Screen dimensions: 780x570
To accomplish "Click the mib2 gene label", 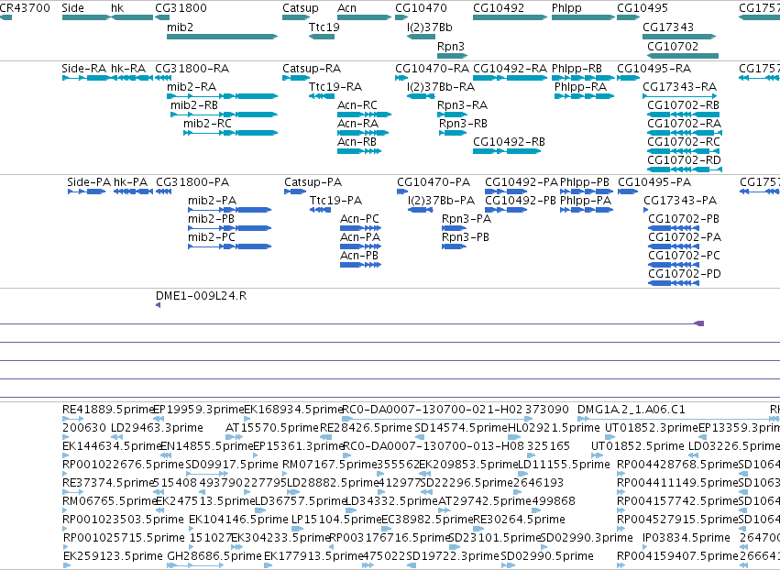I will tap(180, 27).
